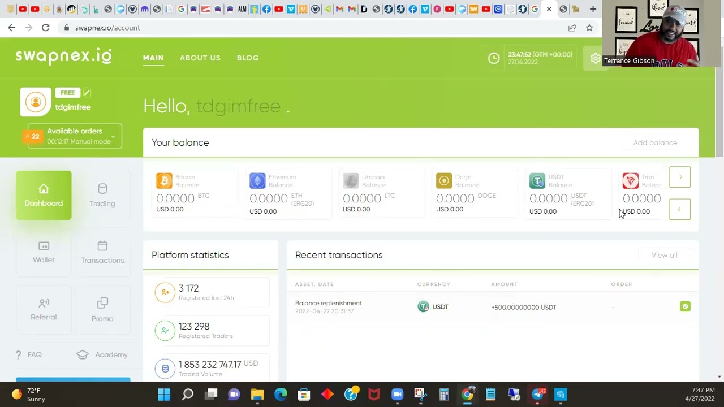This screenshot has height=407, width=724.
Task: Open taskbar Search
Action: coord(188,394)
